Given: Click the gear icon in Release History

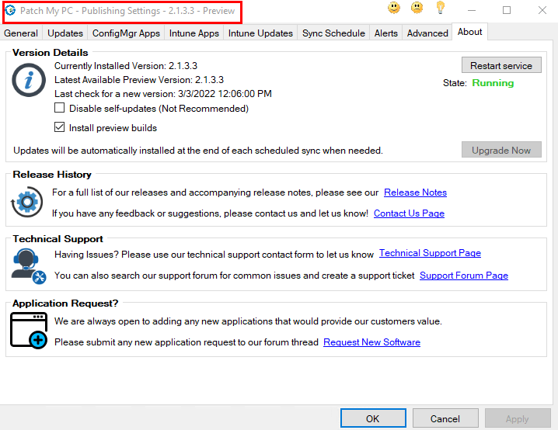Looking at the screenshot, I should [27, 203].
